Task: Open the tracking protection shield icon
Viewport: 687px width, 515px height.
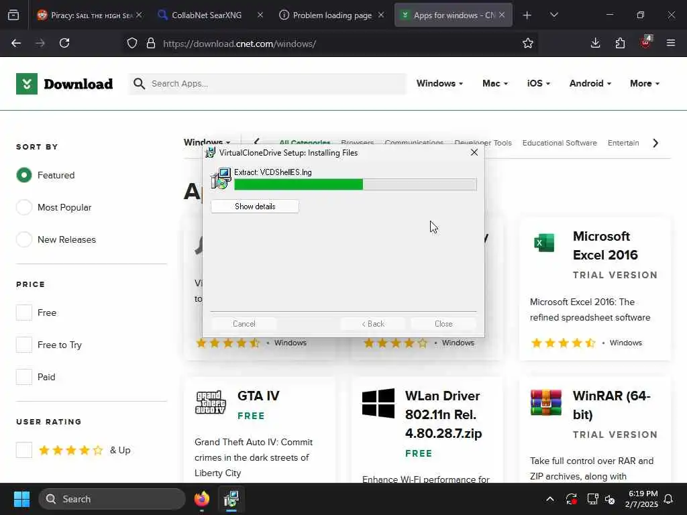Action: point(132,44)
